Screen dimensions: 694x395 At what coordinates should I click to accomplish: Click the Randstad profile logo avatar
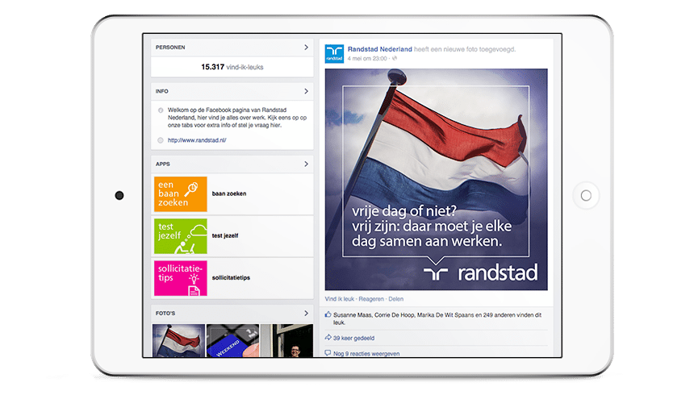334,54
